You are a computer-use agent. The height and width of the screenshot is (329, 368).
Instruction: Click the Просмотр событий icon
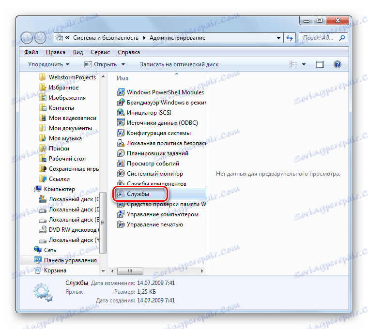pyautogui.click(x=121, y=164)
